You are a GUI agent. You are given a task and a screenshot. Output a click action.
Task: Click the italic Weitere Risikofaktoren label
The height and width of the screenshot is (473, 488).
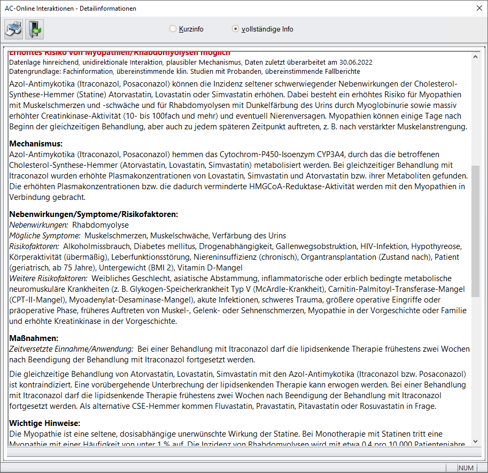(49, 278)
